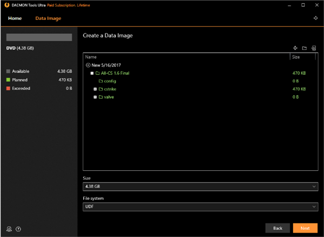Switch to the Home tab
This screenshot has height=237, width=324.
15,18
